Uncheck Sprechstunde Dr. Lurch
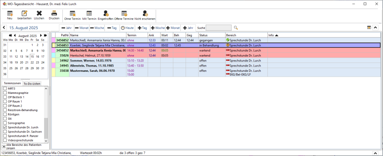The image size is (383, 156). (5, 127)
